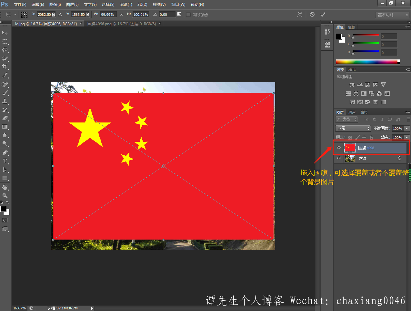411x311 pixels.
Task: Select the Lasso tool
Action: [x=5, y=50]
